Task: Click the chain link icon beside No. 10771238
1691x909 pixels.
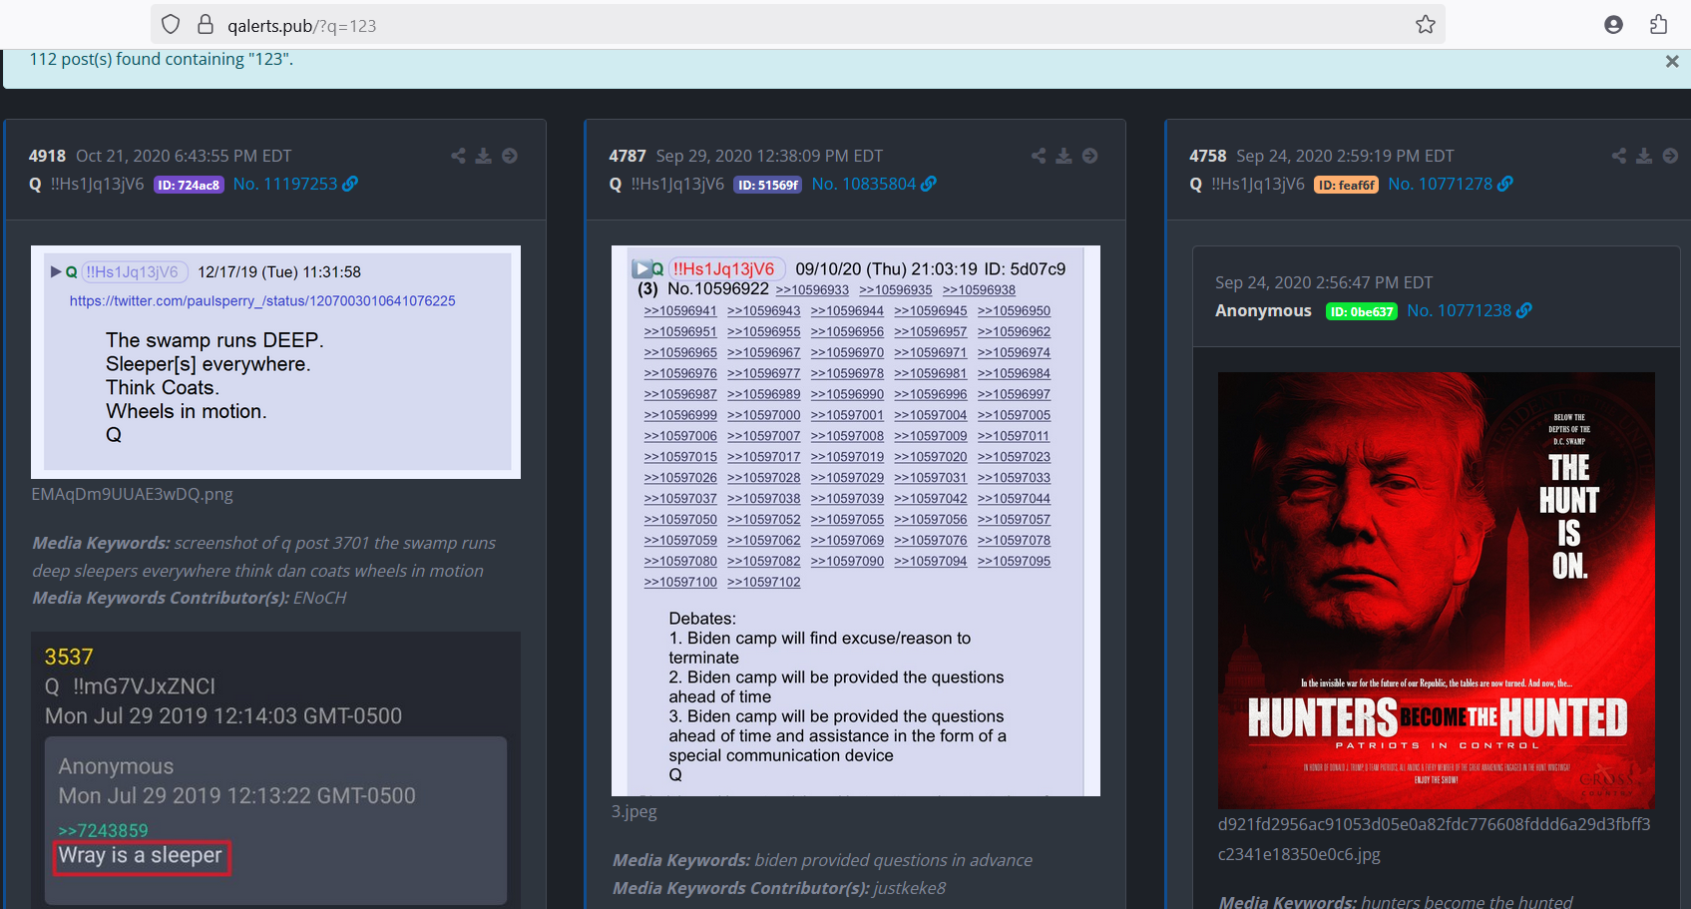Action: pyautogui.click(x=1524, y=310)
